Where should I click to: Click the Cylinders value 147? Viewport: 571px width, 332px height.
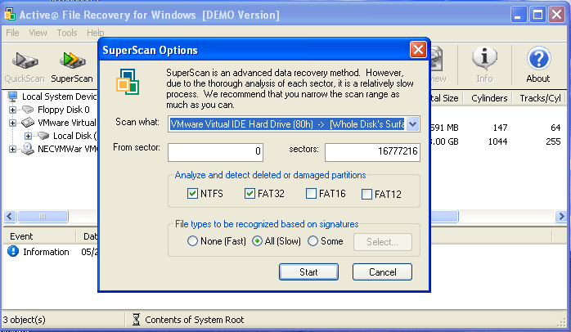[500, 128]
